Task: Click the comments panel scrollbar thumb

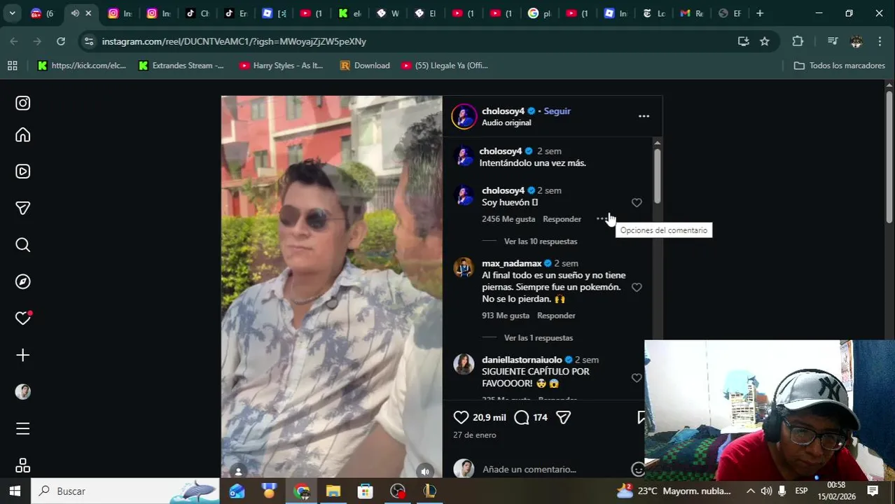Action: (657, 176)
